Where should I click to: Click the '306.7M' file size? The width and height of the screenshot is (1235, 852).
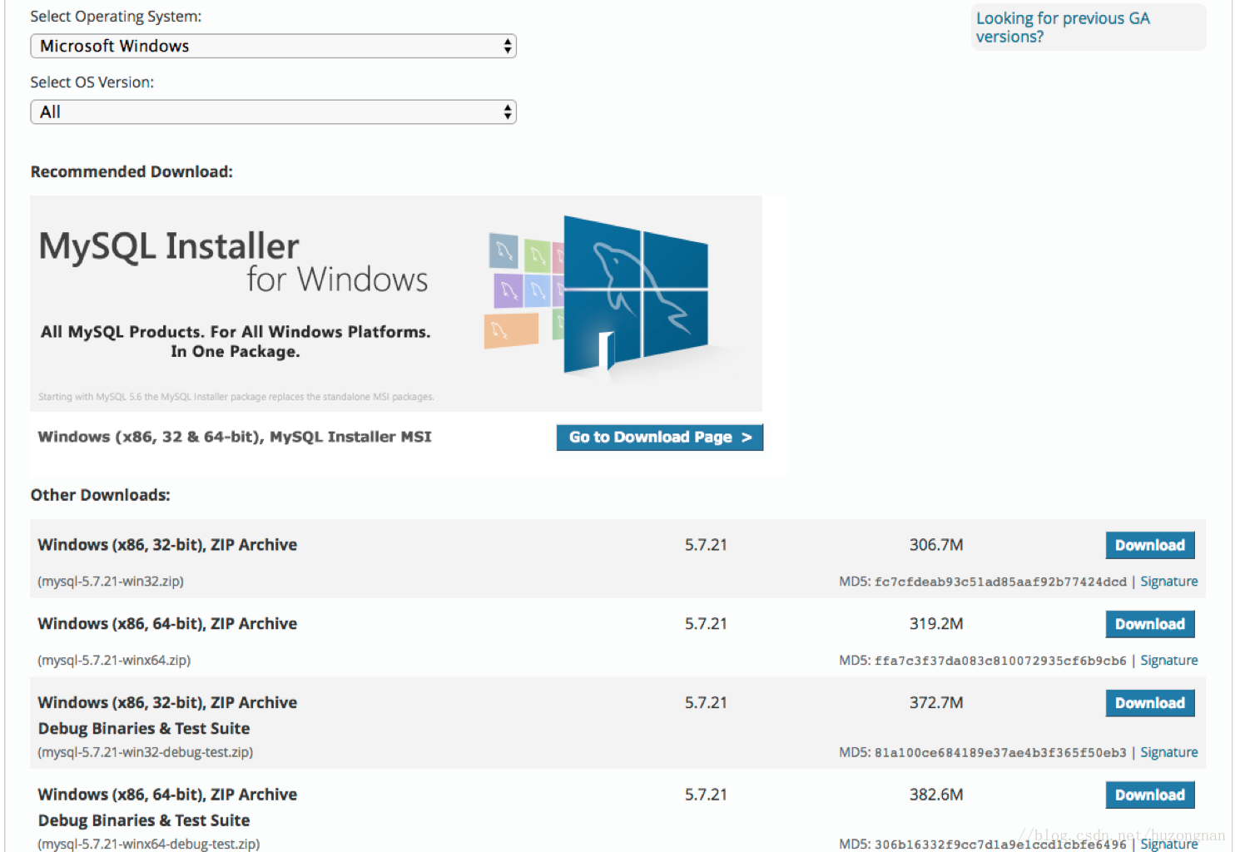(936, 545)
